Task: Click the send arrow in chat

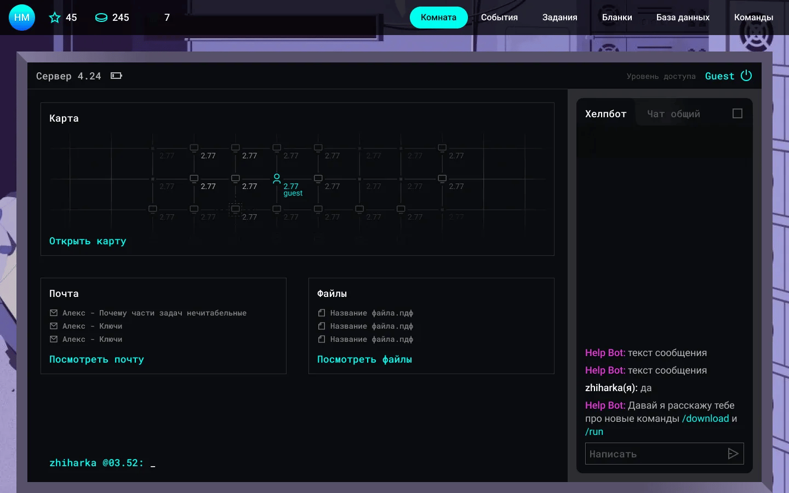Action: [733, 454]
